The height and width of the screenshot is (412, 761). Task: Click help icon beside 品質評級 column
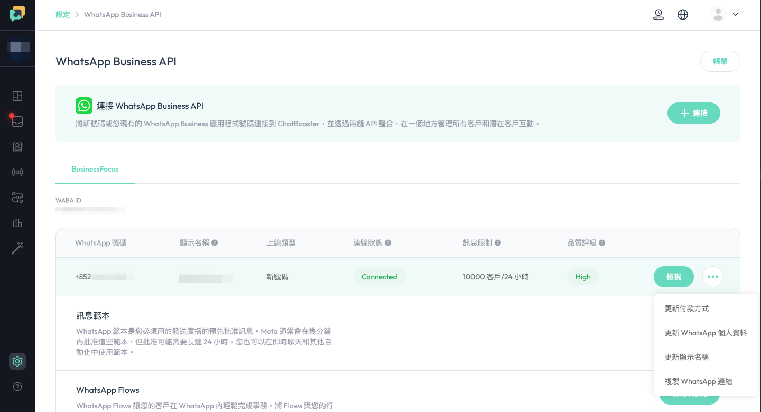point(602,243)
